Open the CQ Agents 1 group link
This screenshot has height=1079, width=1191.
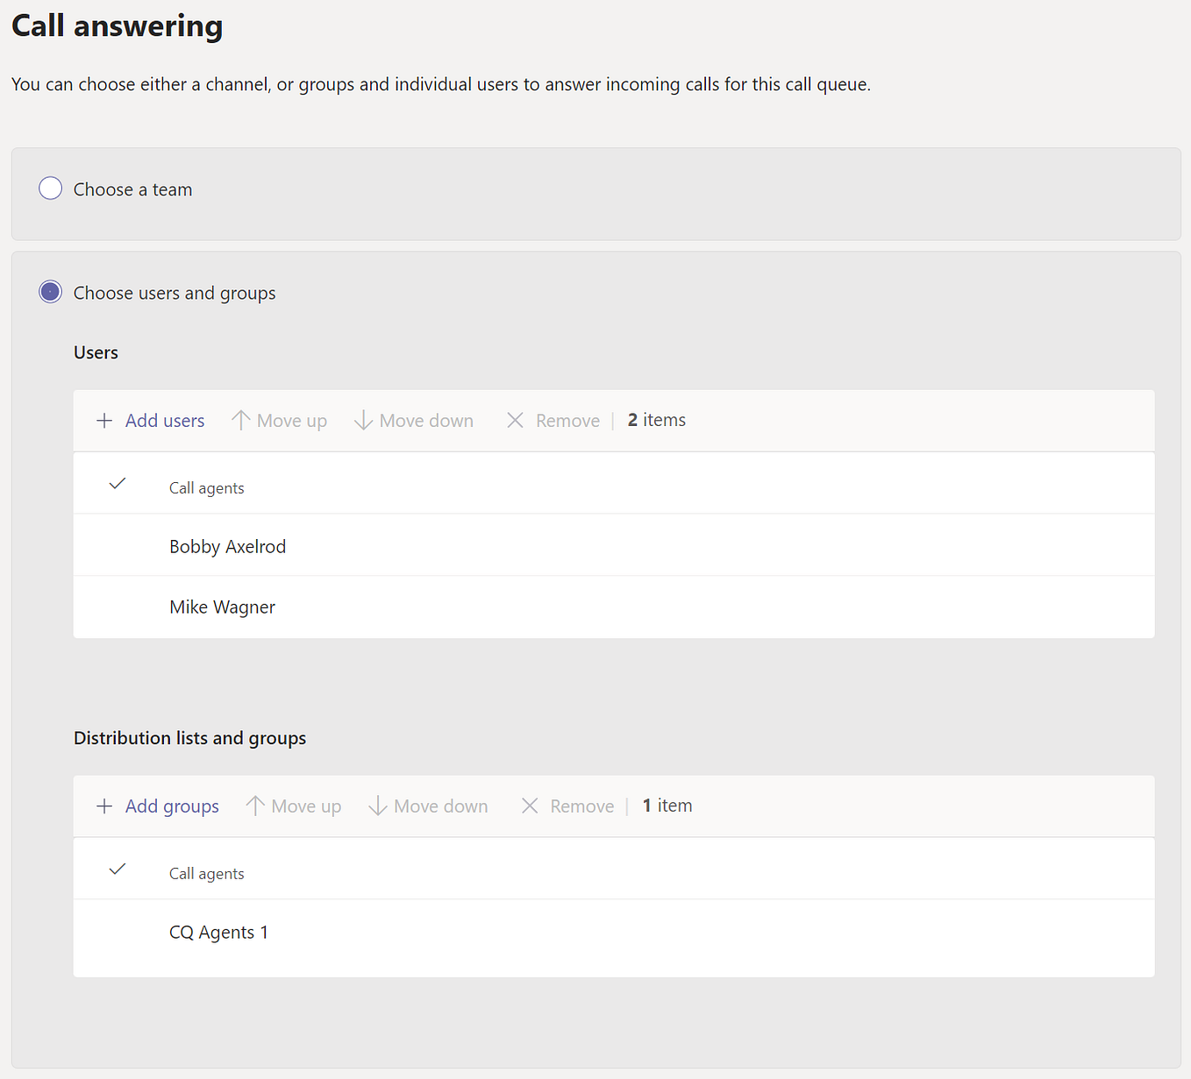click(x=218, y=932)
